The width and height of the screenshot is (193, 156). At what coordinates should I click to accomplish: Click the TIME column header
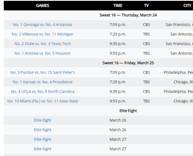pyautogui.click(x=118, y=6)
